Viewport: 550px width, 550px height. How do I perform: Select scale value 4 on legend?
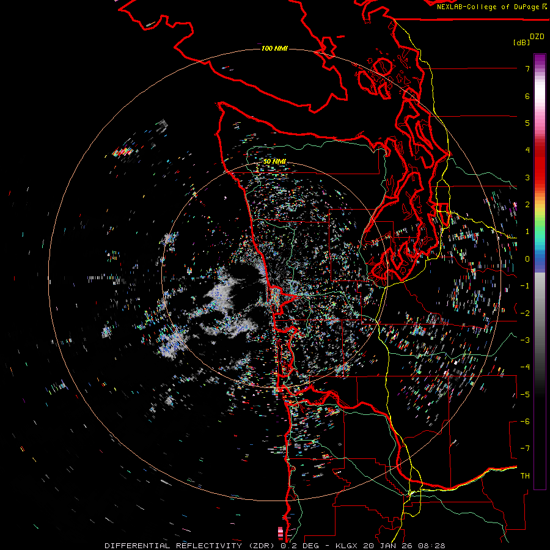[527, 150]
